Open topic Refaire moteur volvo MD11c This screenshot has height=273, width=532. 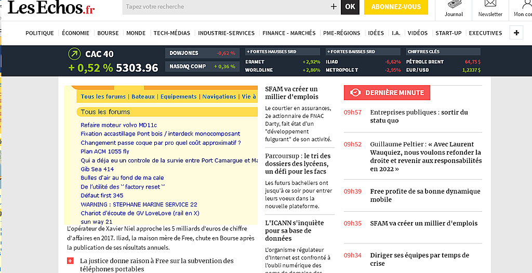(x=119, y=125)
